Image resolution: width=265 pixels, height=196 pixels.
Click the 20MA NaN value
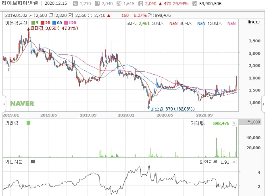[173, 23]
